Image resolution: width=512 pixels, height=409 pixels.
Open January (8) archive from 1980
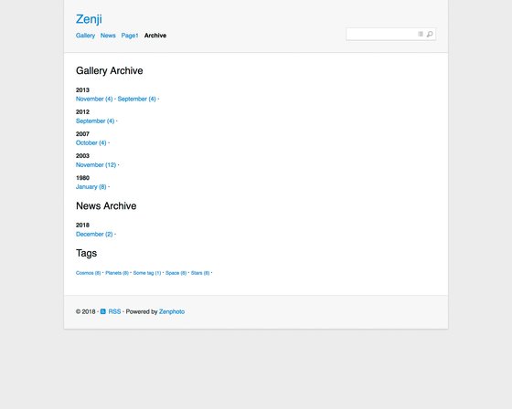coord(91,187)
